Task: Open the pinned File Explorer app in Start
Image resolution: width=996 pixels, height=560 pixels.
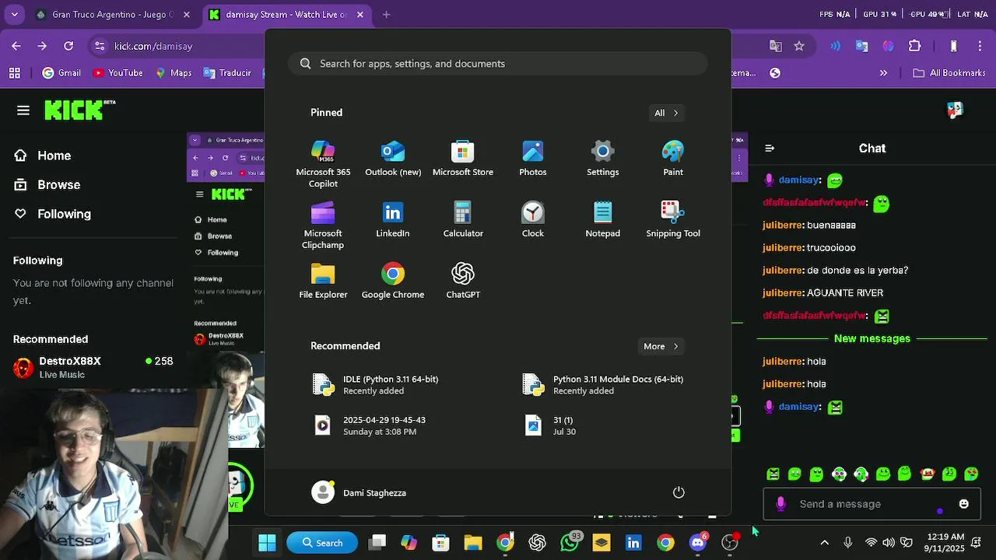Action: 323,282
